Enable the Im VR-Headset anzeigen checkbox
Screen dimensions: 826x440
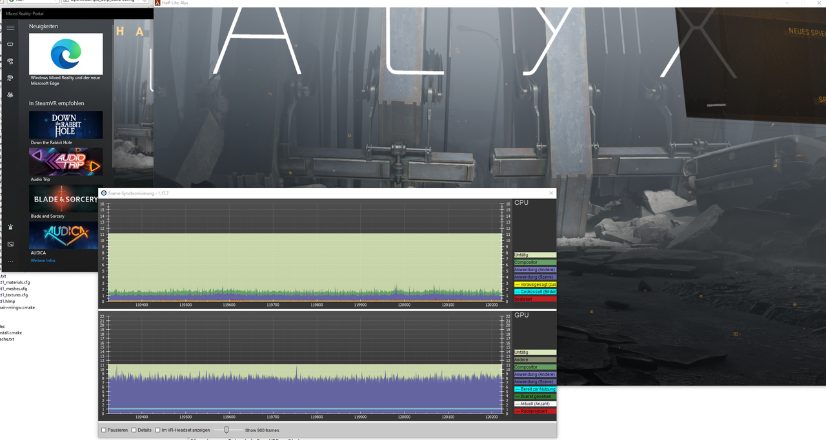158,430
